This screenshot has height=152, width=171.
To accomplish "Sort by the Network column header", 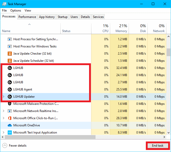I will click(x=157, y=28).
